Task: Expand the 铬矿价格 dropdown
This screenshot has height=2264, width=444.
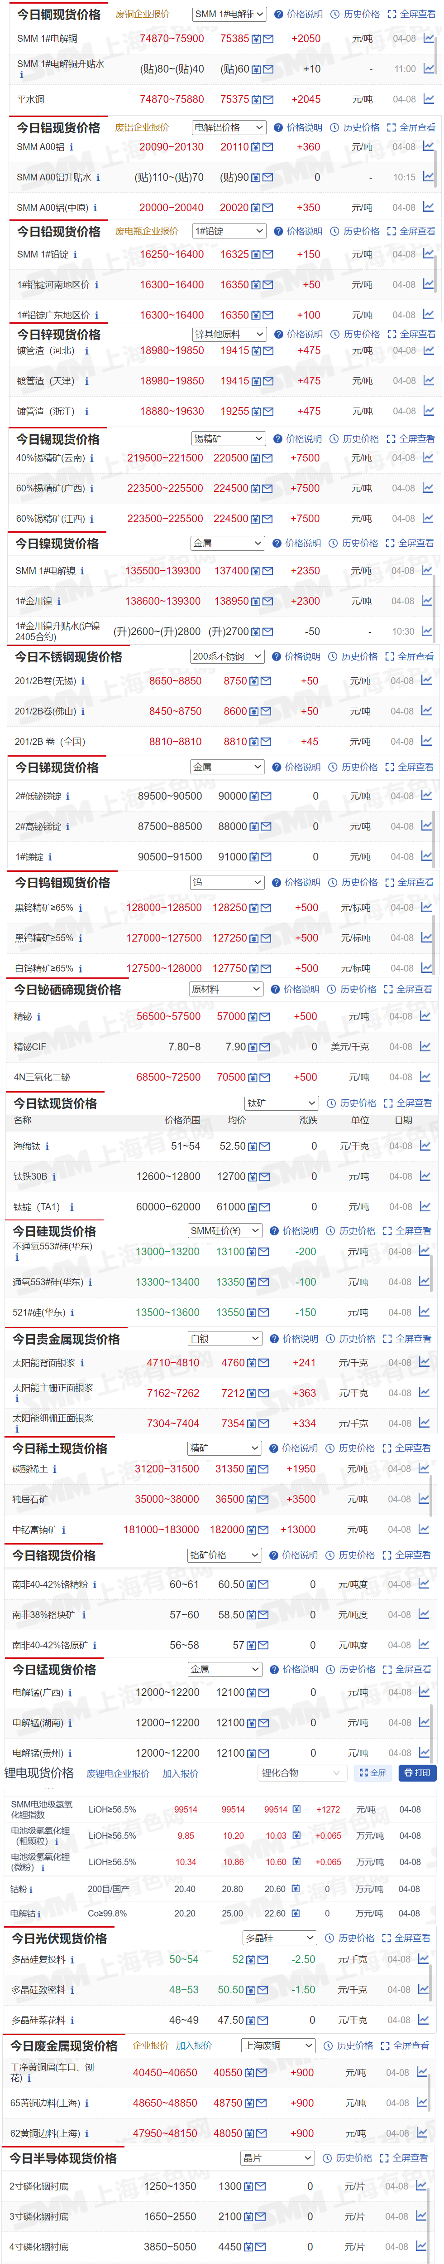Action: (224, 1555)
